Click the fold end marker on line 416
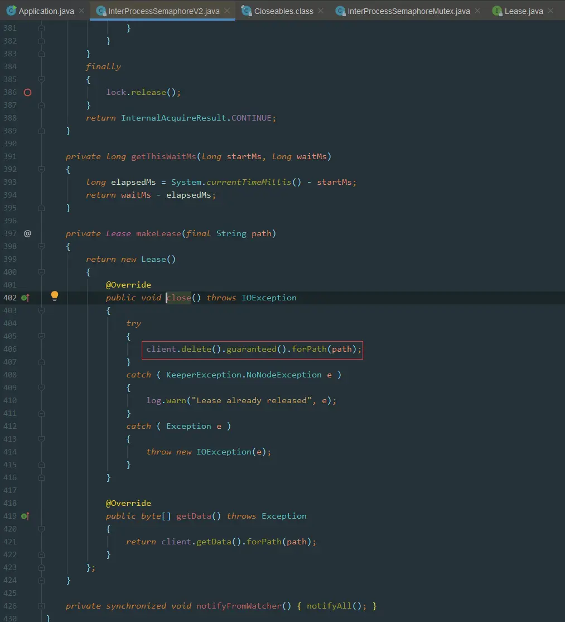565x622 pixels. click(x=42, y=477)
